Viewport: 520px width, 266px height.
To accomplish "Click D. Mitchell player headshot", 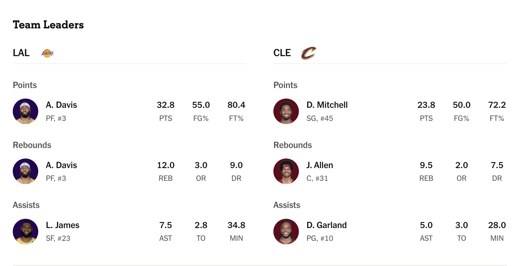I will [x=286, y=111].
